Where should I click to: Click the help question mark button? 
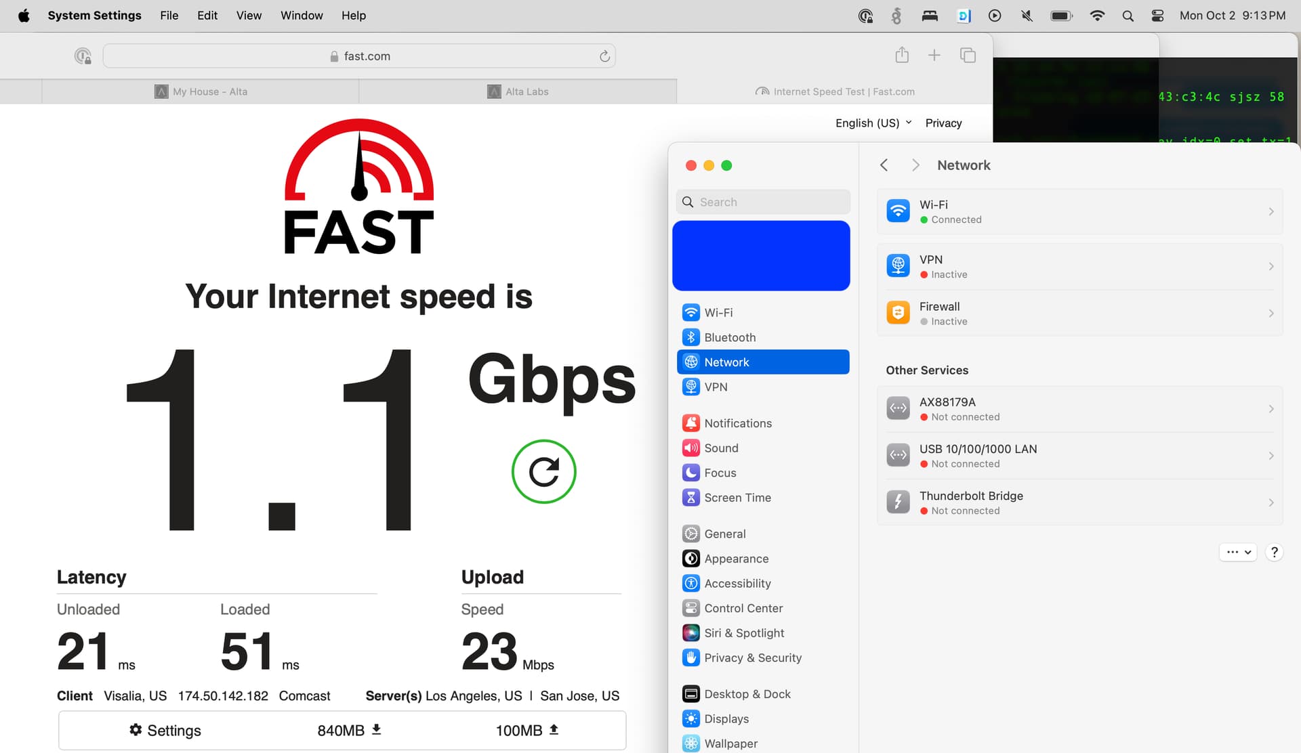[1274, 552]
